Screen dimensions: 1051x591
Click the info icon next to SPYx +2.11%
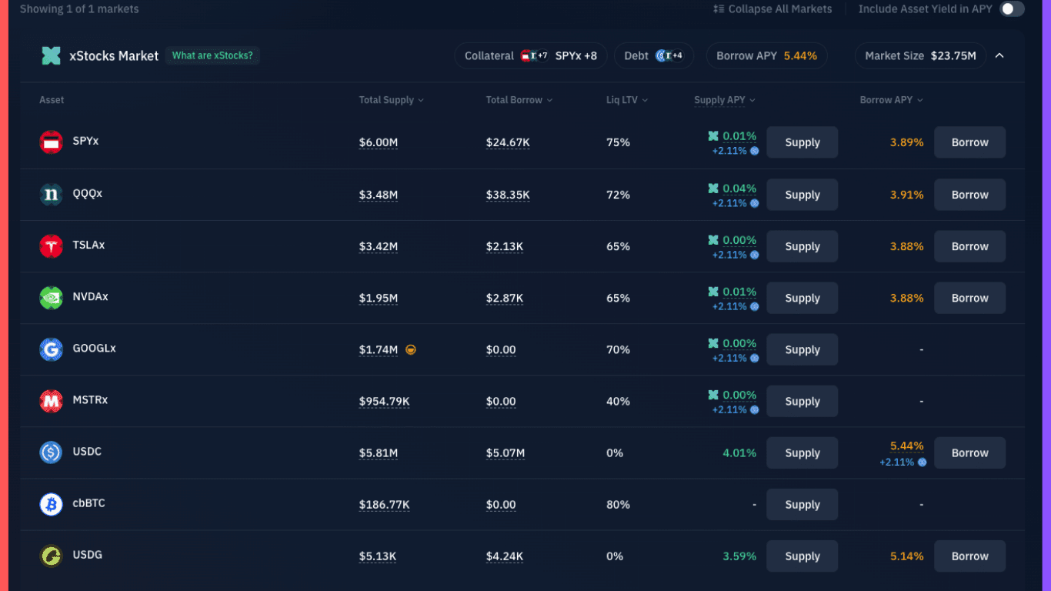click(755, 151)
